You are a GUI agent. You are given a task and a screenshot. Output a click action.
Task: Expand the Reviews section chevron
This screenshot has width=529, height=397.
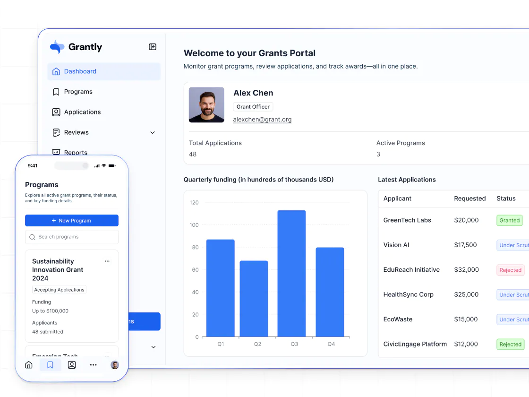coord(152,132)
